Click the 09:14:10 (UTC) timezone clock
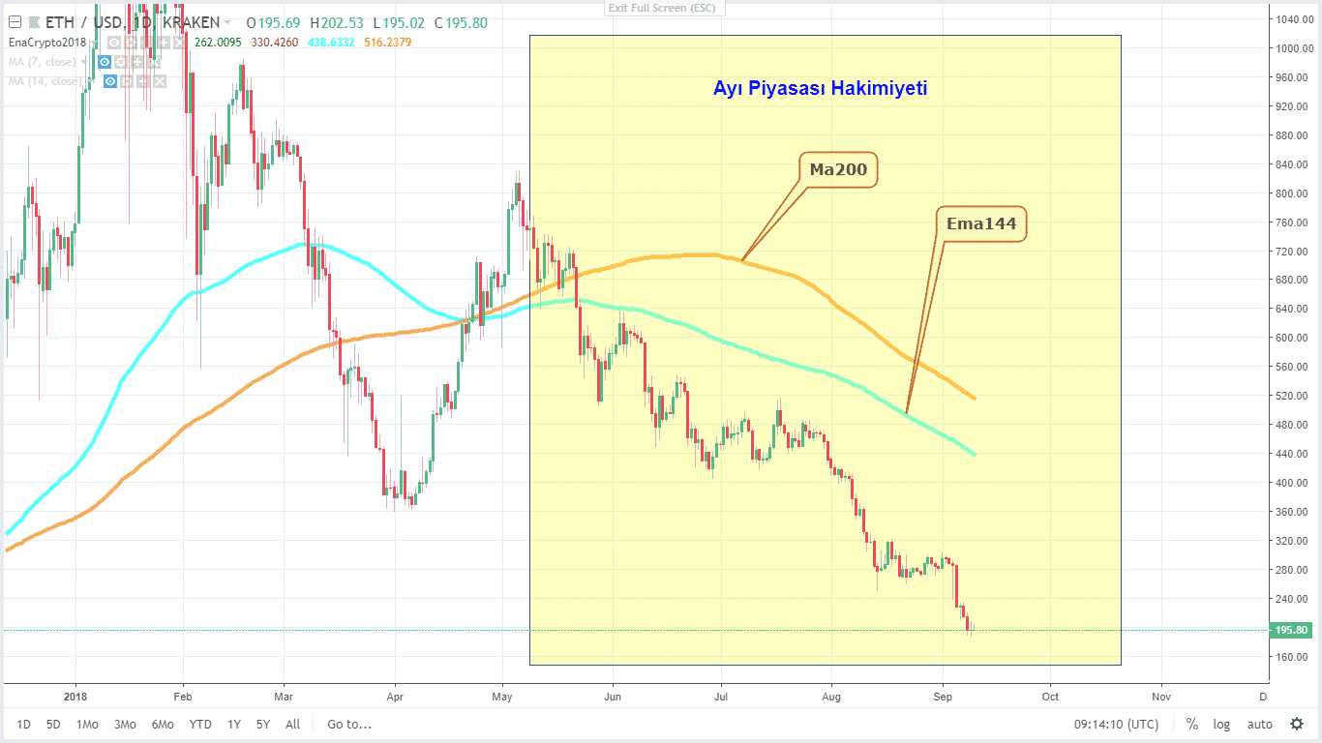This screenshot has width=1322, height=743. 1116,724
